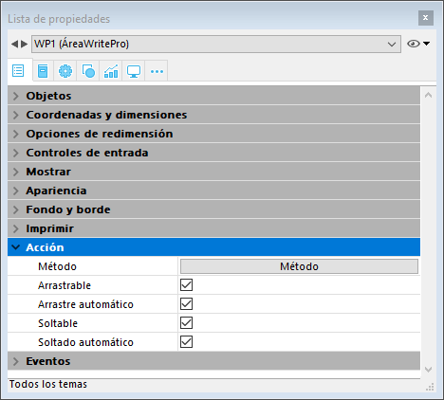Open the eye visibility options menu
The height and width of the screenshot is (400, 444).
pyautogui.click(x=418, y=44)
